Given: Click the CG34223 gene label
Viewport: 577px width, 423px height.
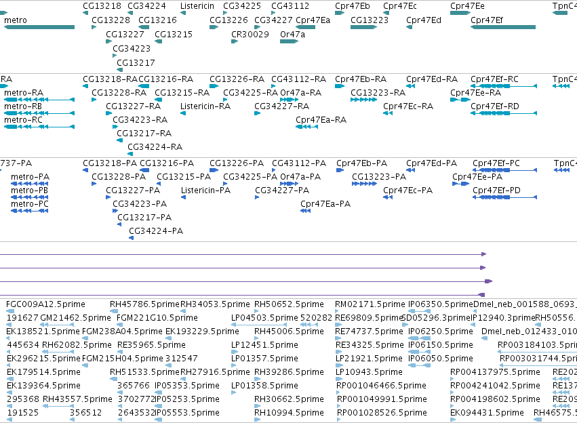Looking at the screenshot, I should 132,49.
